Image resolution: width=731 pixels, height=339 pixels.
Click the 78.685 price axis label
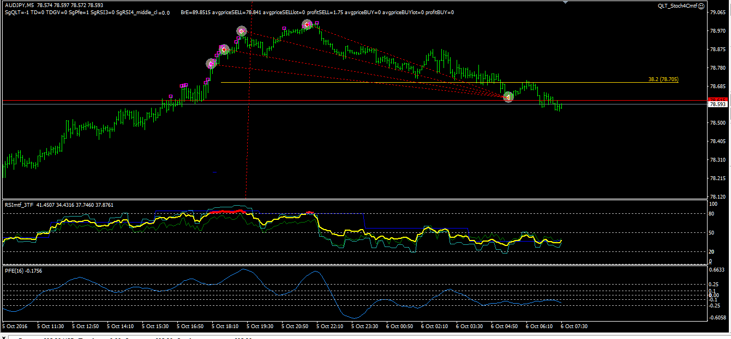[717, 87]
